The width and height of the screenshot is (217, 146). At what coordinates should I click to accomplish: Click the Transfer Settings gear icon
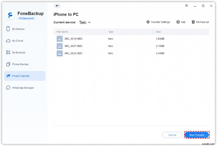(x=148, y=22)
